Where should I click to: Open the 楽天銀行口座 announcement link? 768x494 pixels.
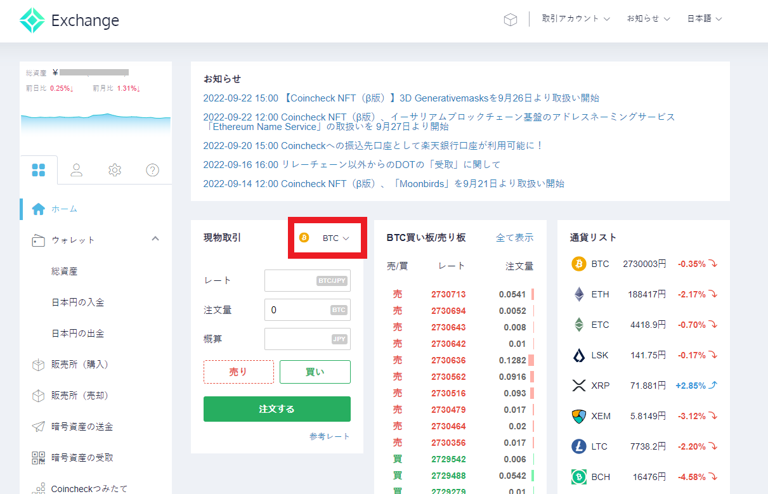(374, 145)
